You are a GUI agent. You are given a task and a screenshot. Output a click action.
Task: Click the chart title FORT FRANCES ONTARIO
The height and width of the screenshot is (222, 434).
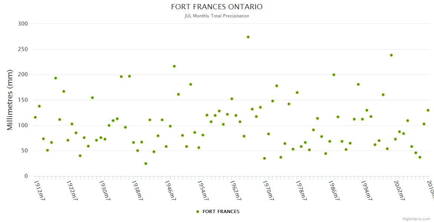pyautogui.click(x=217, y=7)
